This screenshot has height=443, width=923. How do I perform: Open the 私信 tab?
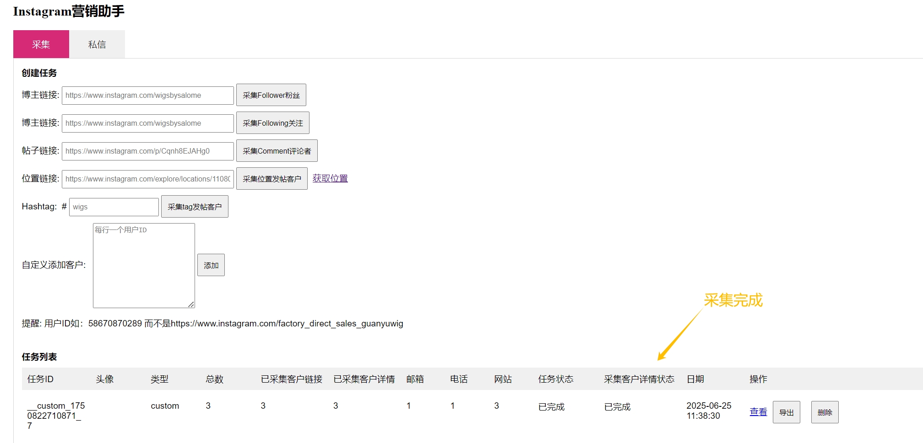pos(97,44)
